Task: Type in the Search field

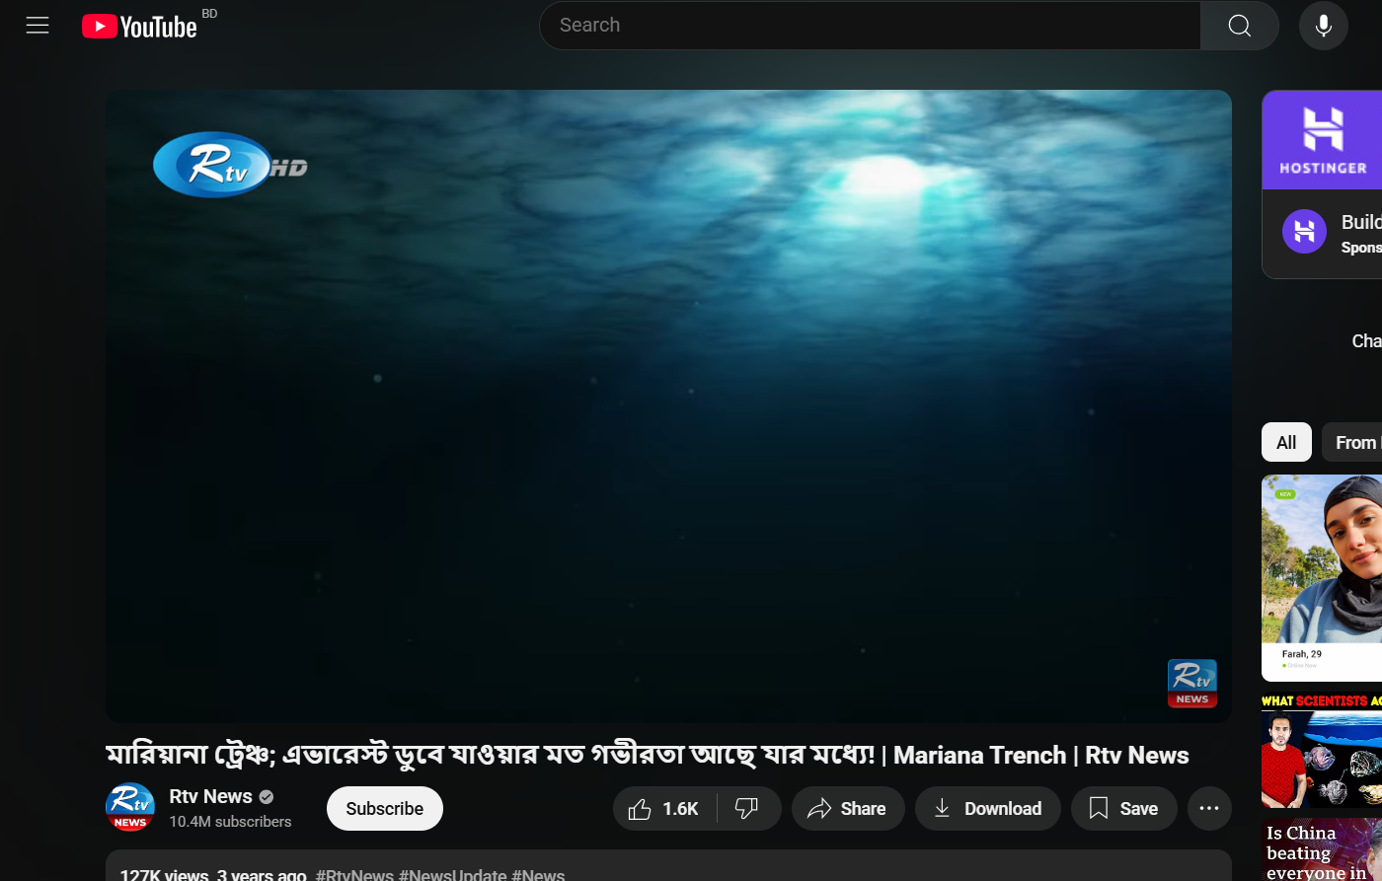Action: [x=869, y=26]
